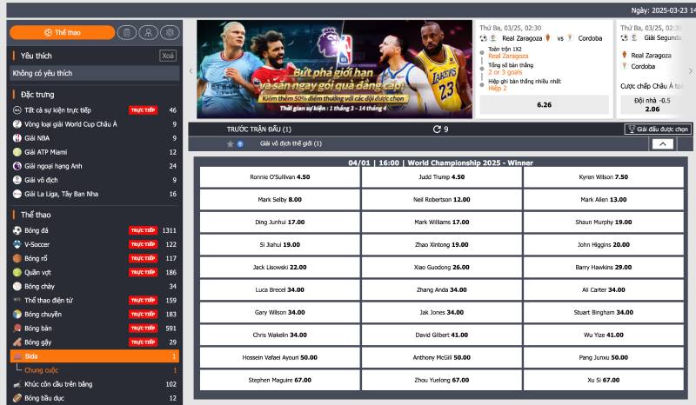Click the Quần vợt tennis ball icon
Screen dimensions: 696x405
coord(17,272)
